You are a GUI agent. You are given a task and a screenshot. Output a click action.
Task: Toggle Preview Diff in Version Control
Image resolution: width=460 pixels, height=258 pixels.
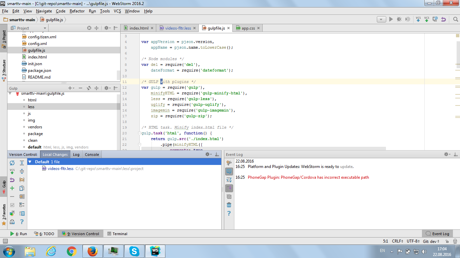click(x=22, y=213)
